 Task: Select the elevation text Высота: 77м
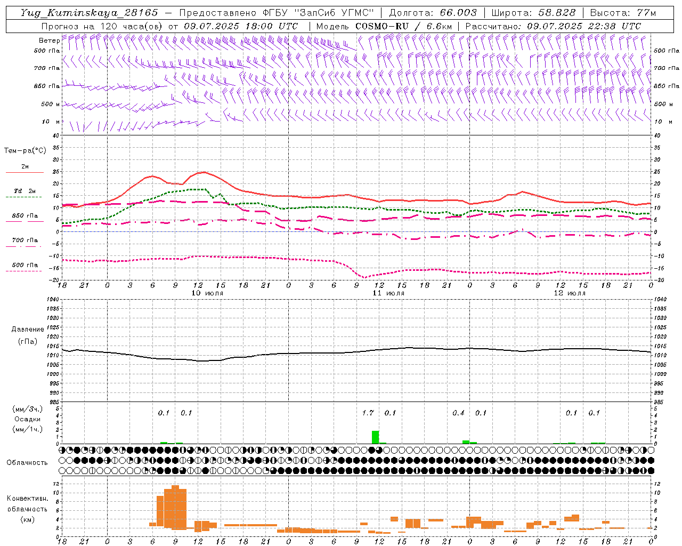pos(623,13)
